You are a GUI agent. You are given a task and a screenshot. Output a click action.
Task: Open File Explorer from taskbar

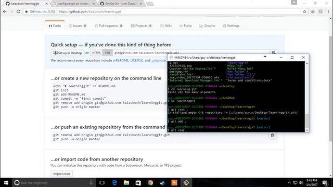(126, 182)
